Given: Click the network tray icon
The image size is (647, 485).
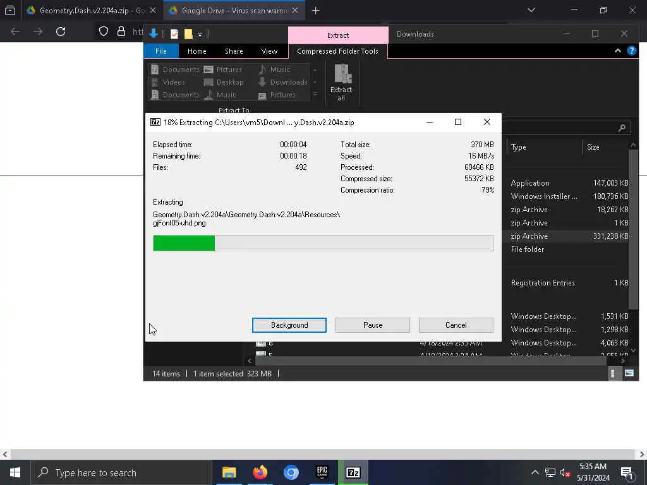Looking at the screenshot, I should click(x=550, y=472).
